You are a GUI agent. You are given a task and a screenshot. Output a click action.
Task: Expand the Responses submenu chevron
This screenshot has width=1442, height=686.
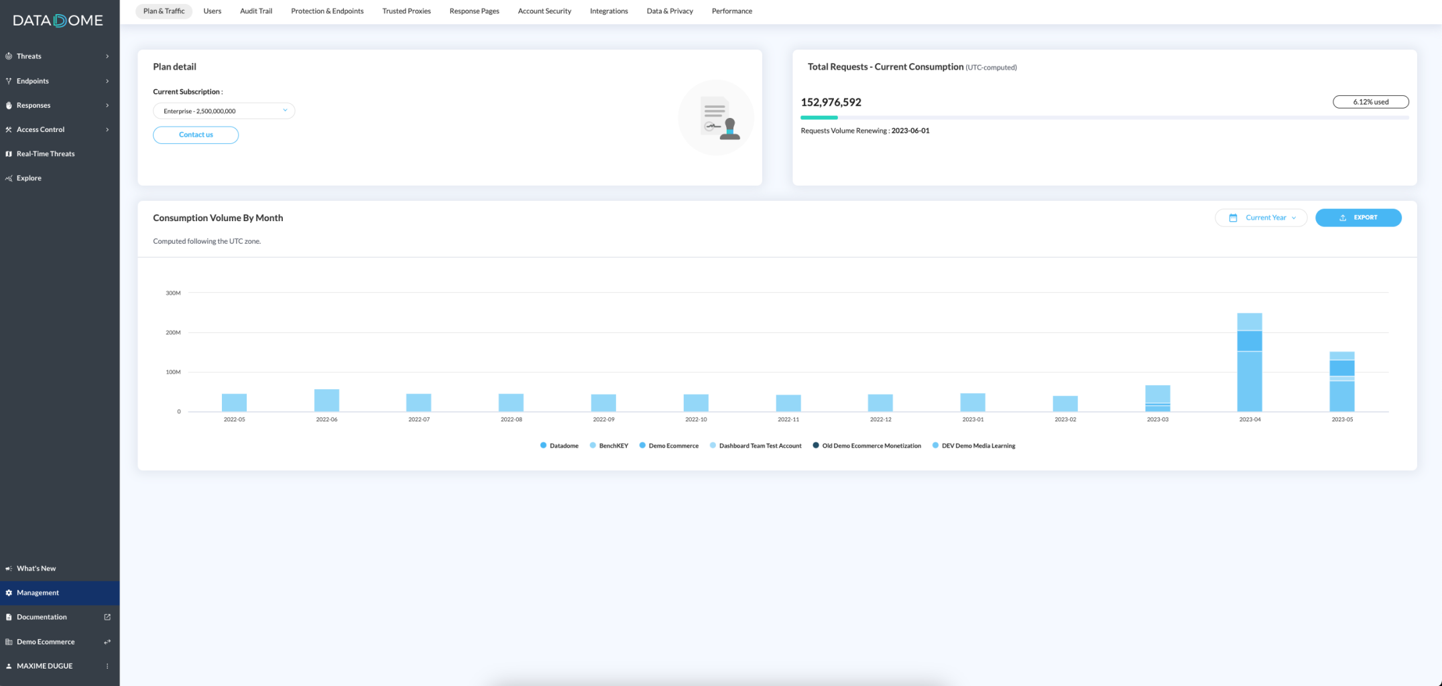tap(107, 105)
